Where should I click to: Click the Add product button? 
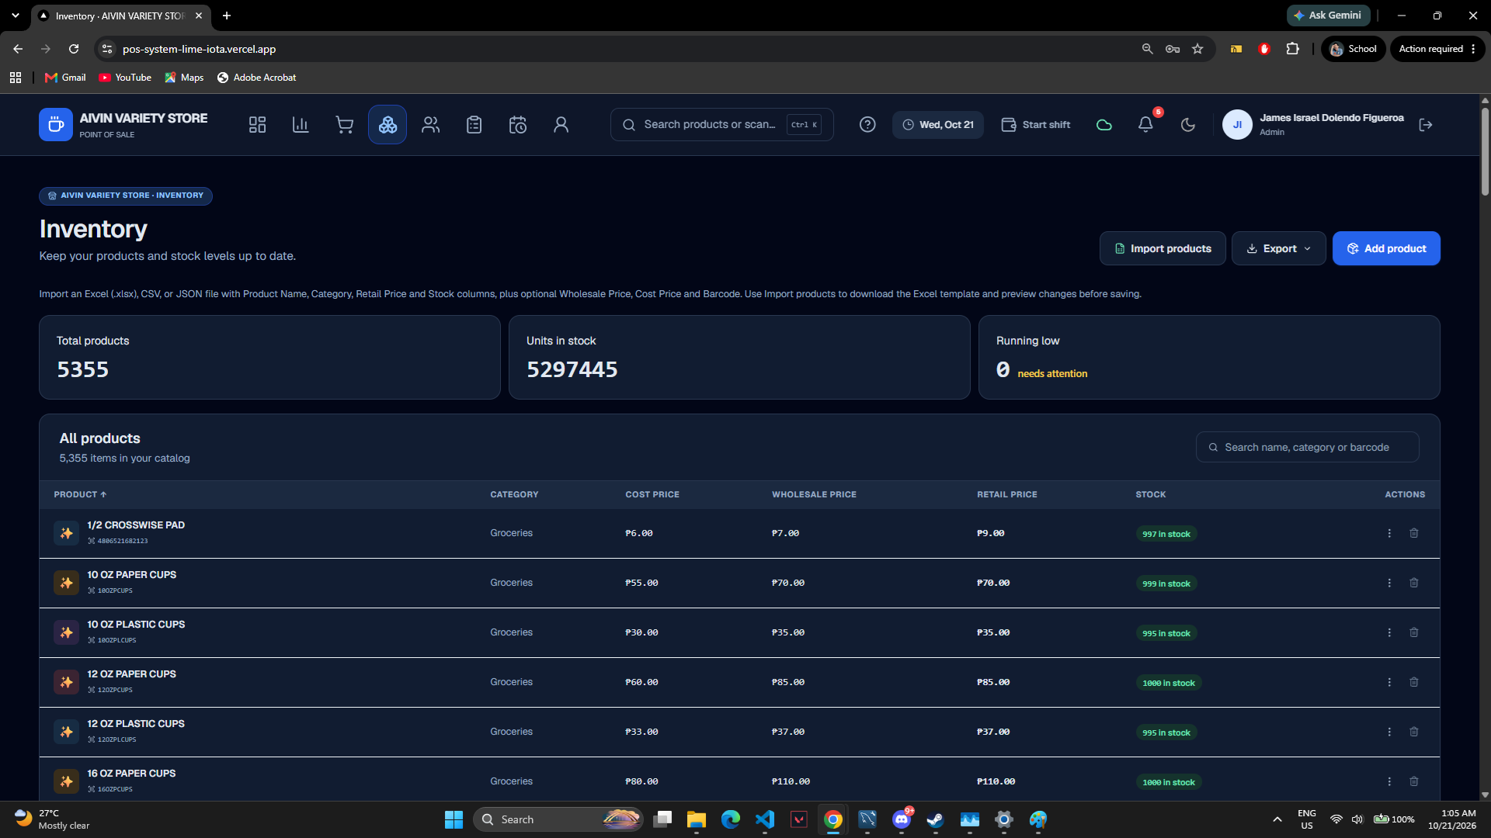1386,248
